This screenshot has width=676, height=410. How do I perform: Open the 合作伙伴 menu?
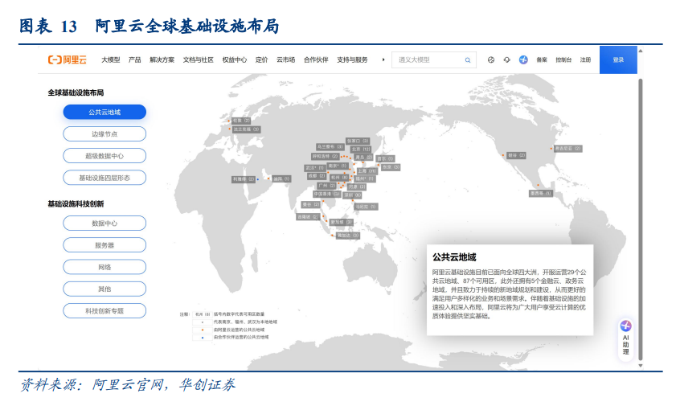tap(316, 59)
